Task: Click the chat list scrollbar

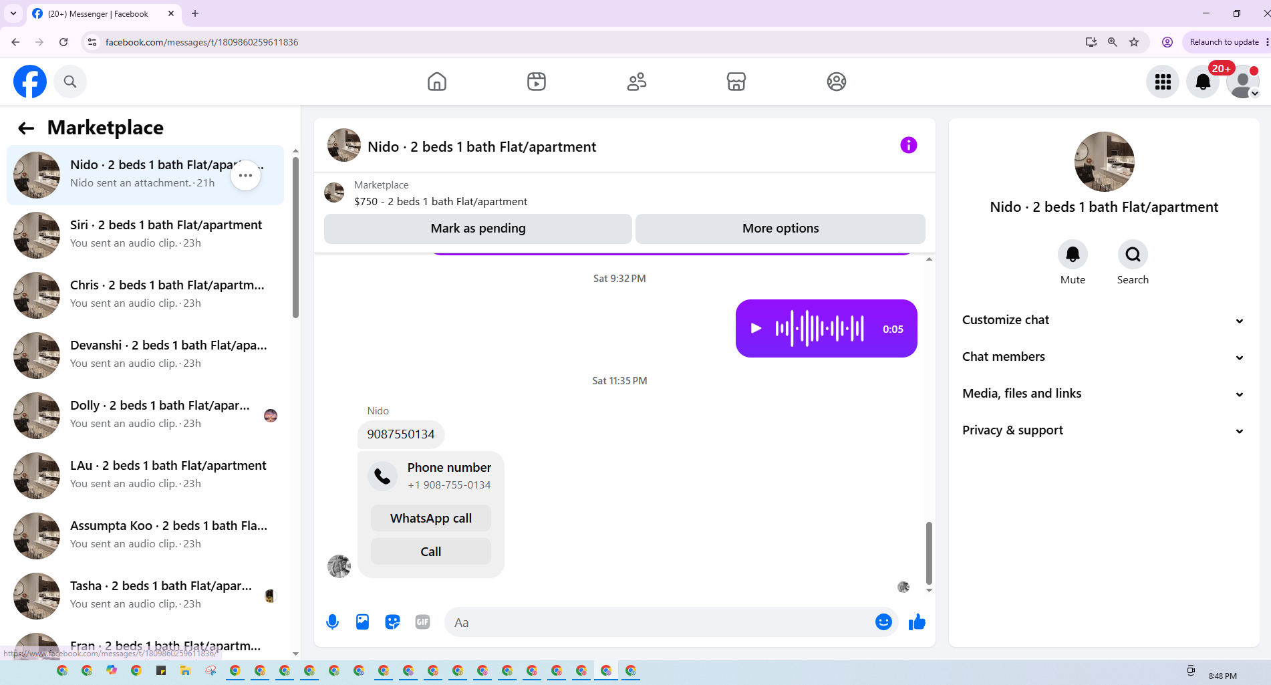Action: (295, 237)
